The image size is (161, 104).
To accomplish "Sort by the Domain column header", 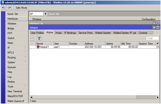I will pyautogui.click(x=76, y=44).
